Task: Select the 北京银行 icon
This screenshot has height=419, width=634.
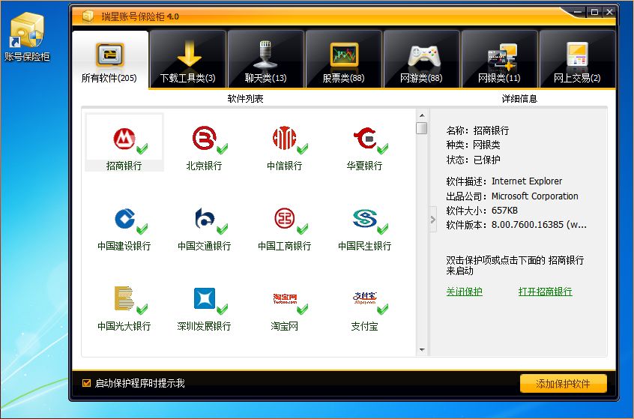Action: tap(204, 139)
